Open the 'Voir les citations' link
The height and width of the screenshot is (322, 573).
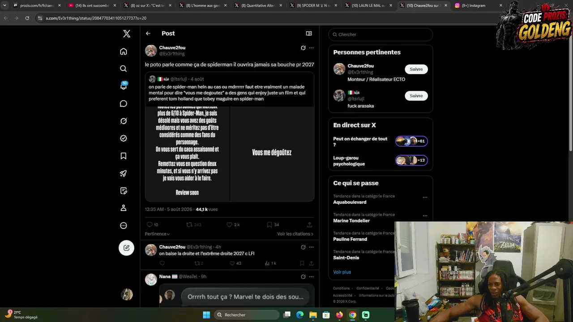click(x=295, y=234)
